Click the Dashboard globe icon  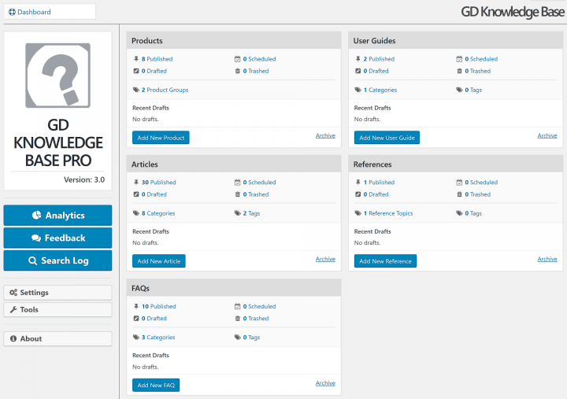click(x=12, y=12)
